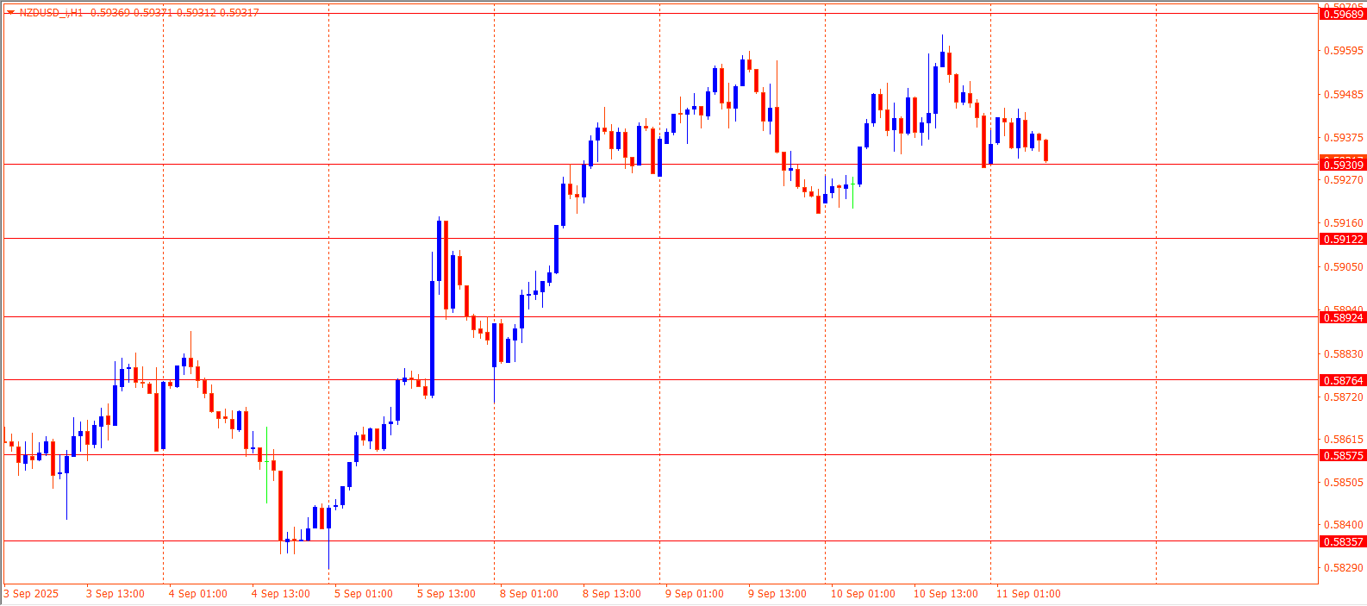Click the 0.58290 value on price scale
This screenshot has width=1367, height=606.
tap(1343, 568)
